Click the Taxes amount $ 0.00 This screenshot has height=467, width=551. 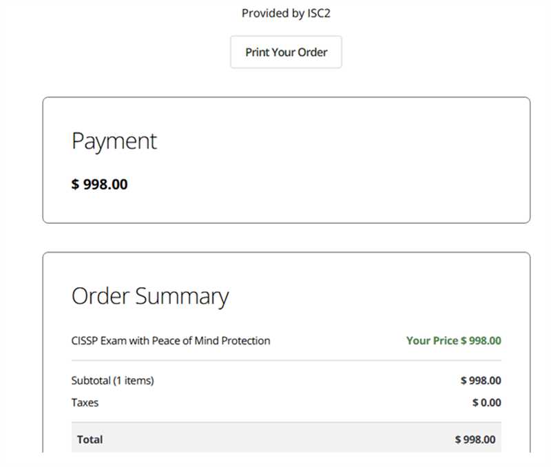[x=486, y=402]
